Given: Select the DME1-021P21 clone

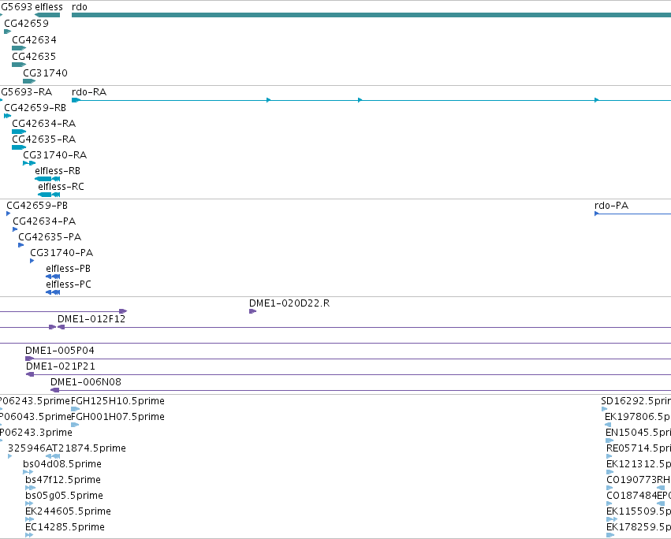Looking at the screenshot, I should pyautogui.click(x=349, y=374).
